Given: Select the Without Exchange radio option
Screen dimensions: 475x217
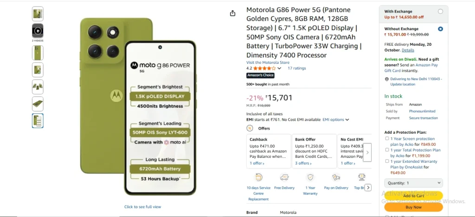Looking at the screenshot, I should (x=440, y=29).
